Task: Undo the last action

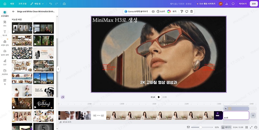Action: tap(51, 4)
